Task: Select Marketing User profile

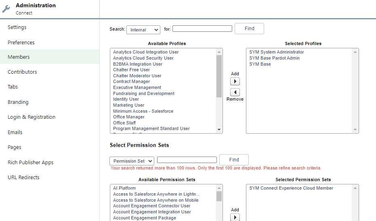Action: pos(128,105)
